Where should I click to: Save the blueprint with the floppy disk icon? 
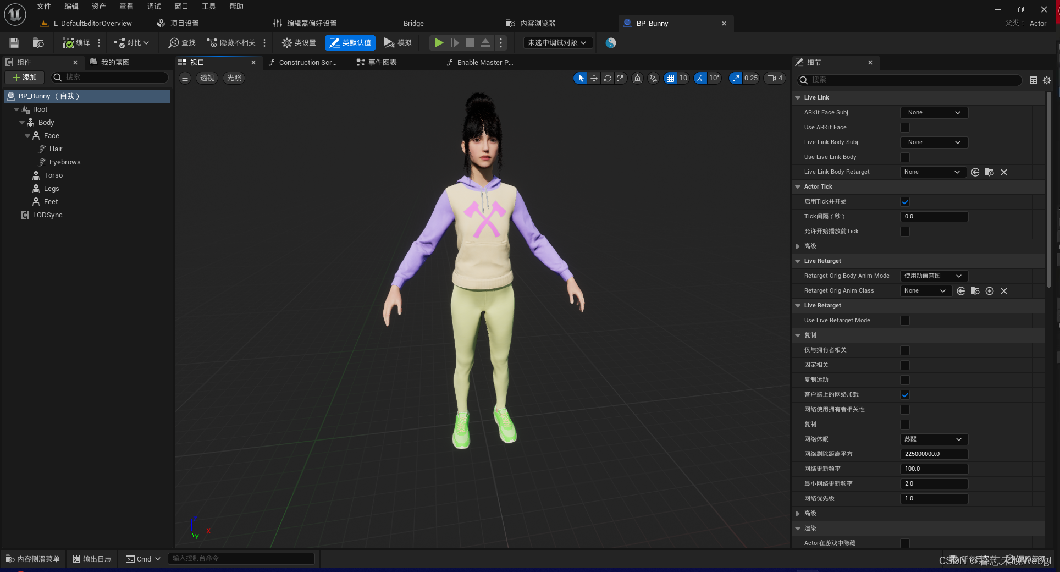tap(14, 43)
